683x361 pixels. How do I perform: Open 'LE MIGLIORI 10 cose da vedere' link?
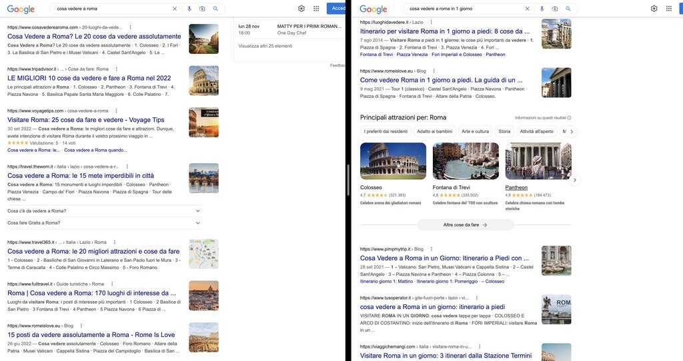(89, 79)
